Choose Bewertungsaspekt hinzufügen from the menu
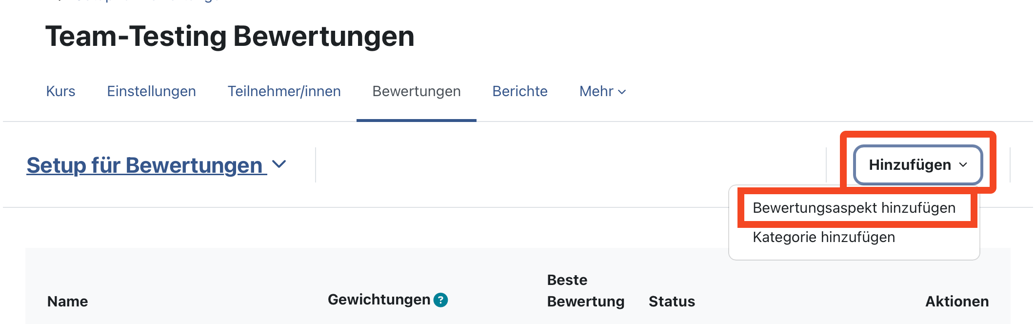1035x324 pixels. coord(854,208)
